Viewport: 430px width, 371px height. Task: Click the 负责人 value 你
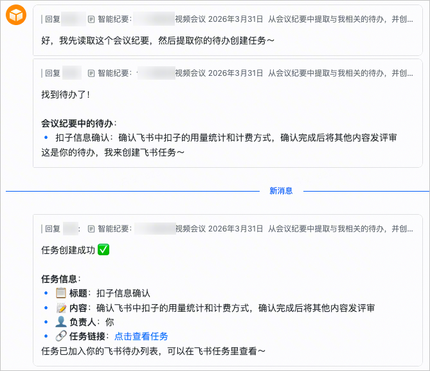pyautogui.click(x=109, y=322)
